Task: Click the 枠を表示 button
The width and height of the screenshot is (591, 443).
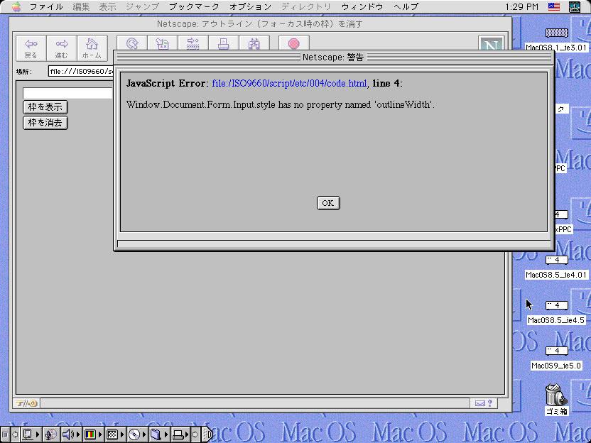Action: (x=45, y=107)
